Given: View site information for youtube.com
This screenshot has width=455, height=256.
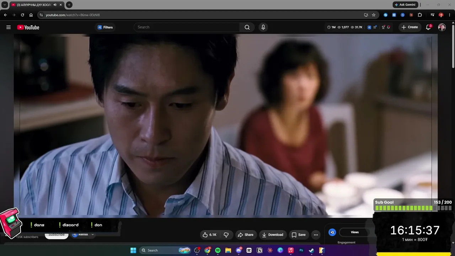Looking at the screenshot, I should (41, 15).
